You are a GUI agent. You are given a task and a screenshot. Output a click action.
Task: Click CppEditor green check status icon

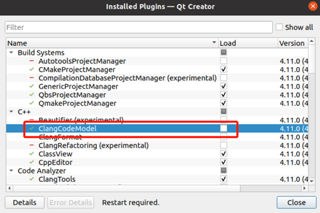click(x=31, y=162)
